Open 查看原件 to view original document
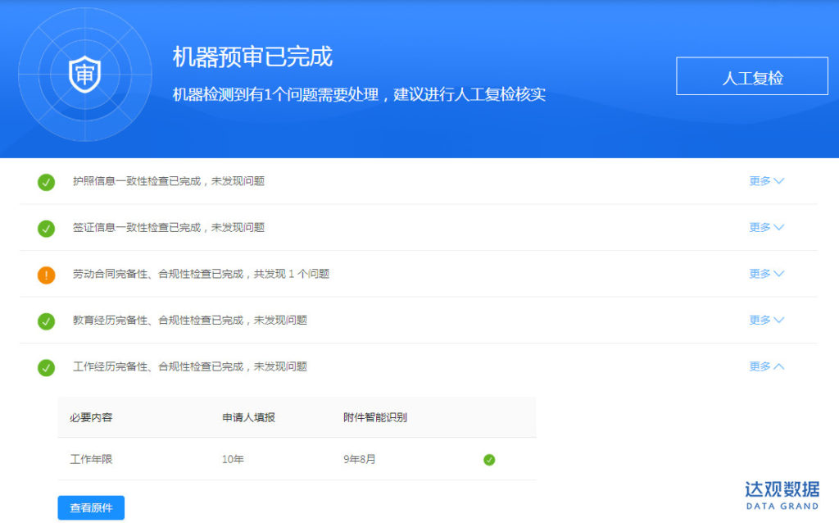The width and height of the screenshot is (839, 523). pyautogui.click(x=91, y=507)
